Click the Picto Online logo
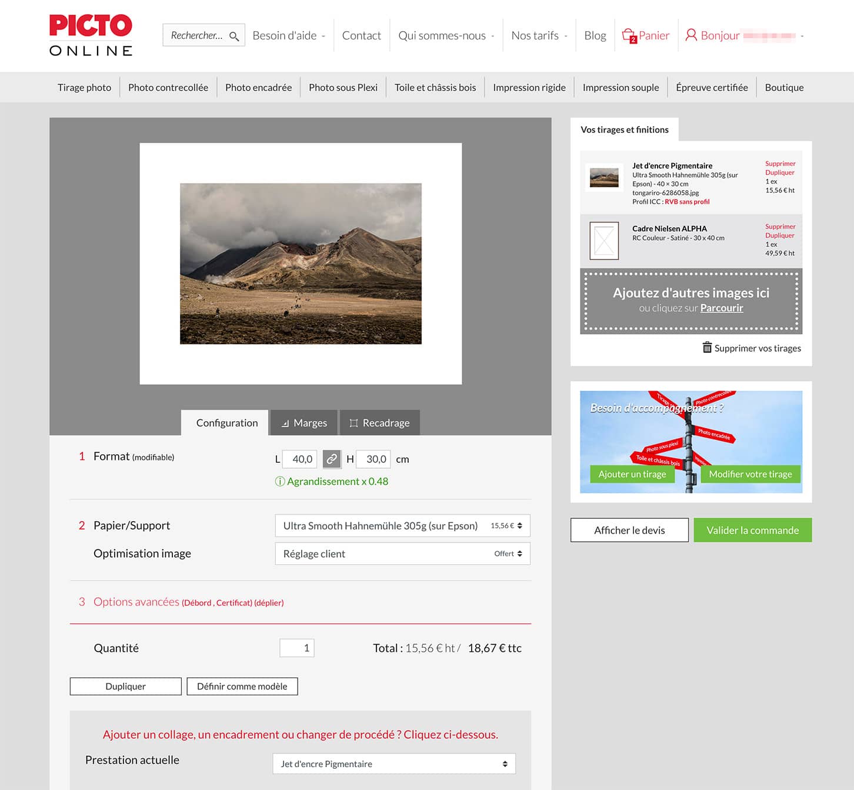The height and width of the screenshot is (790, 854). [x=91, y=35]
